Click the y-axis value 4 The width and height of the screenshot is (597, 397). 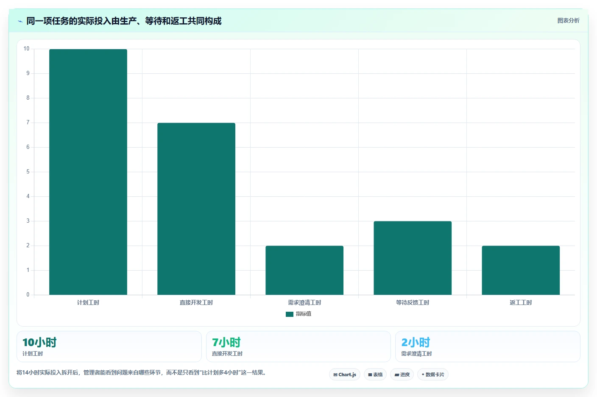28,196
